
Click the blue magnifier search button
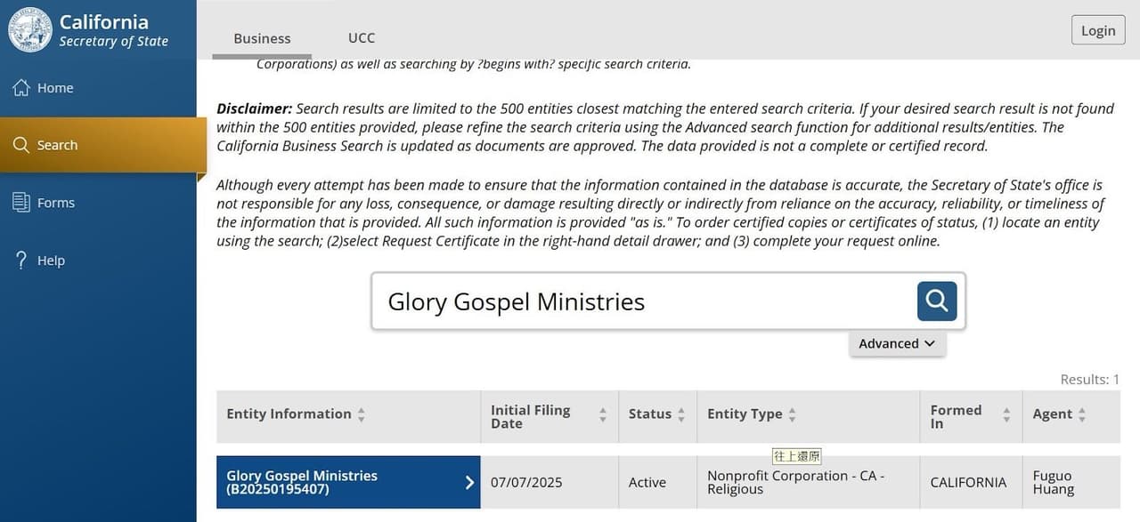pyautogui.click(x=937, y=301)
